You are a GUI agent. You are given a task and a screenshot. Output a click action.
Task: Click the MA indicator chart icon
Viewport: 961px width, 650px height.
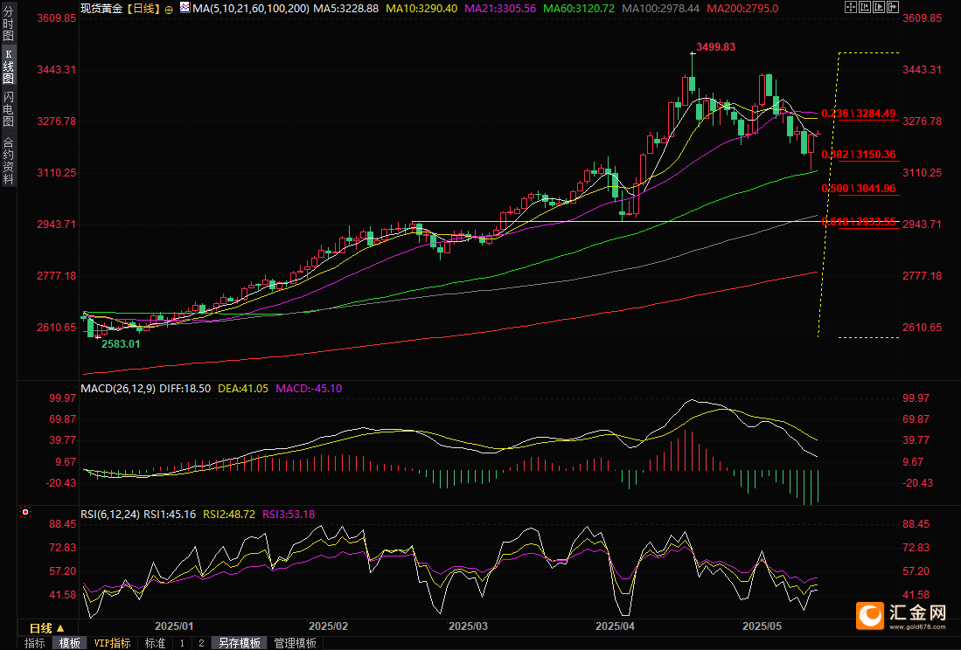[184, 8]
